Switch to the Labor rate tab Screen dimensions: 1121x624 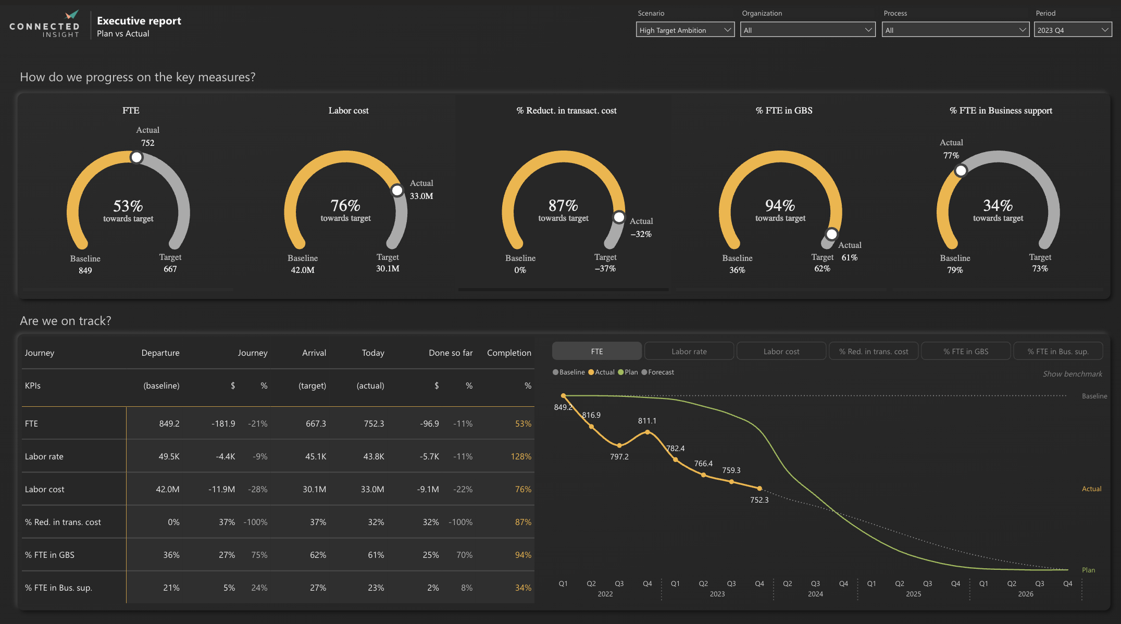(689, 351)
